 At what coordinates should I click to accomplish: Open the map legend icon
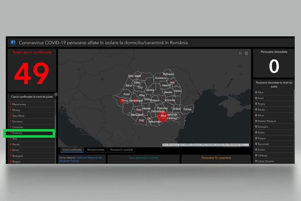point(240,53)
